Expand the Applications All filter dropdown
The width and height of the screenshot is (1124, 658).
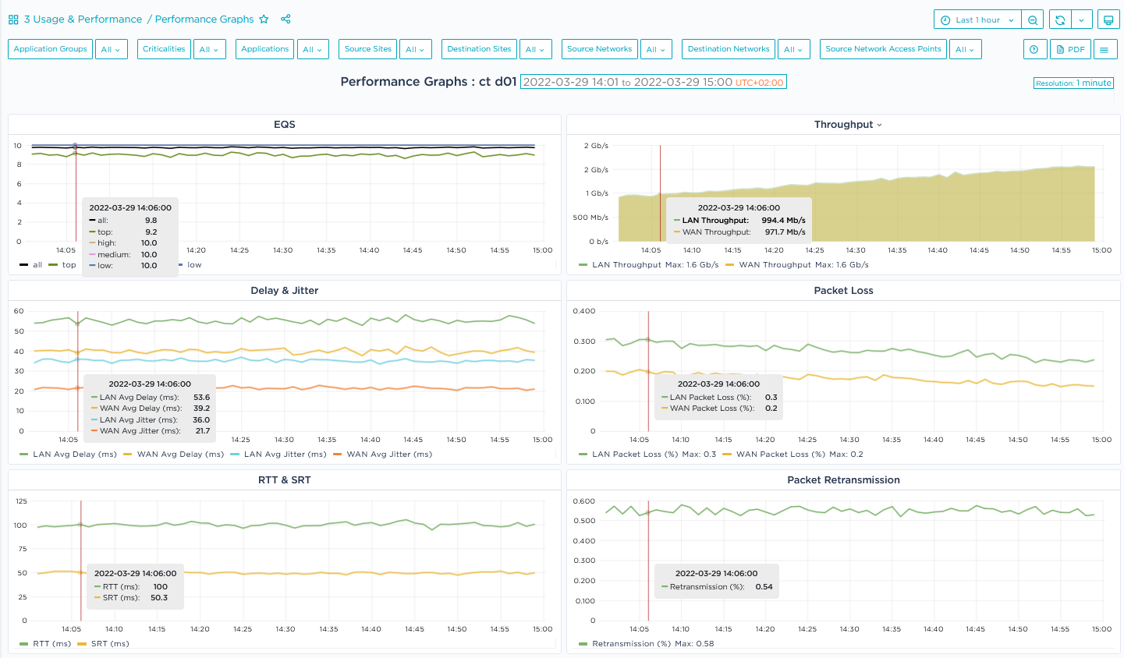click(x=313, y=48)
